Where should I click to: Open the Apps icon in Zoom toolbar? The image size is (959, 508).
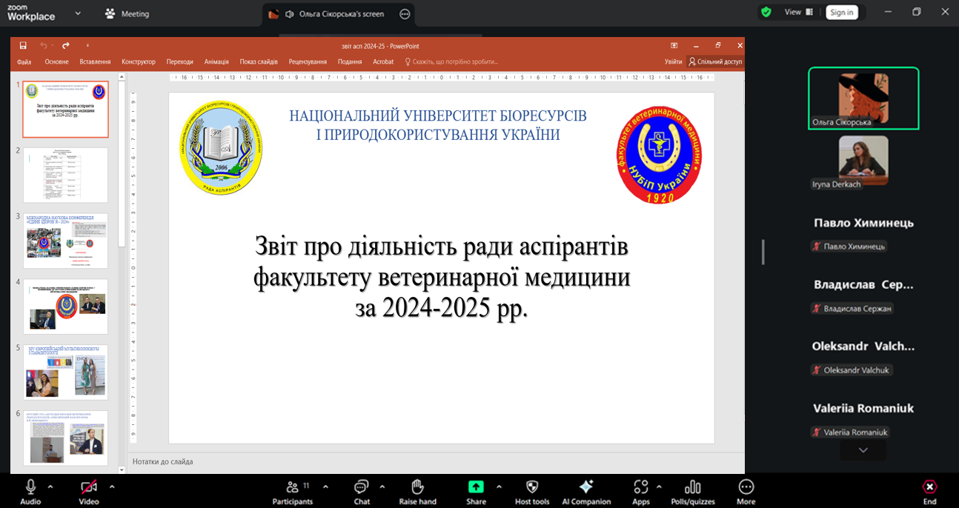pyautogui.click(x=641, y=487)
